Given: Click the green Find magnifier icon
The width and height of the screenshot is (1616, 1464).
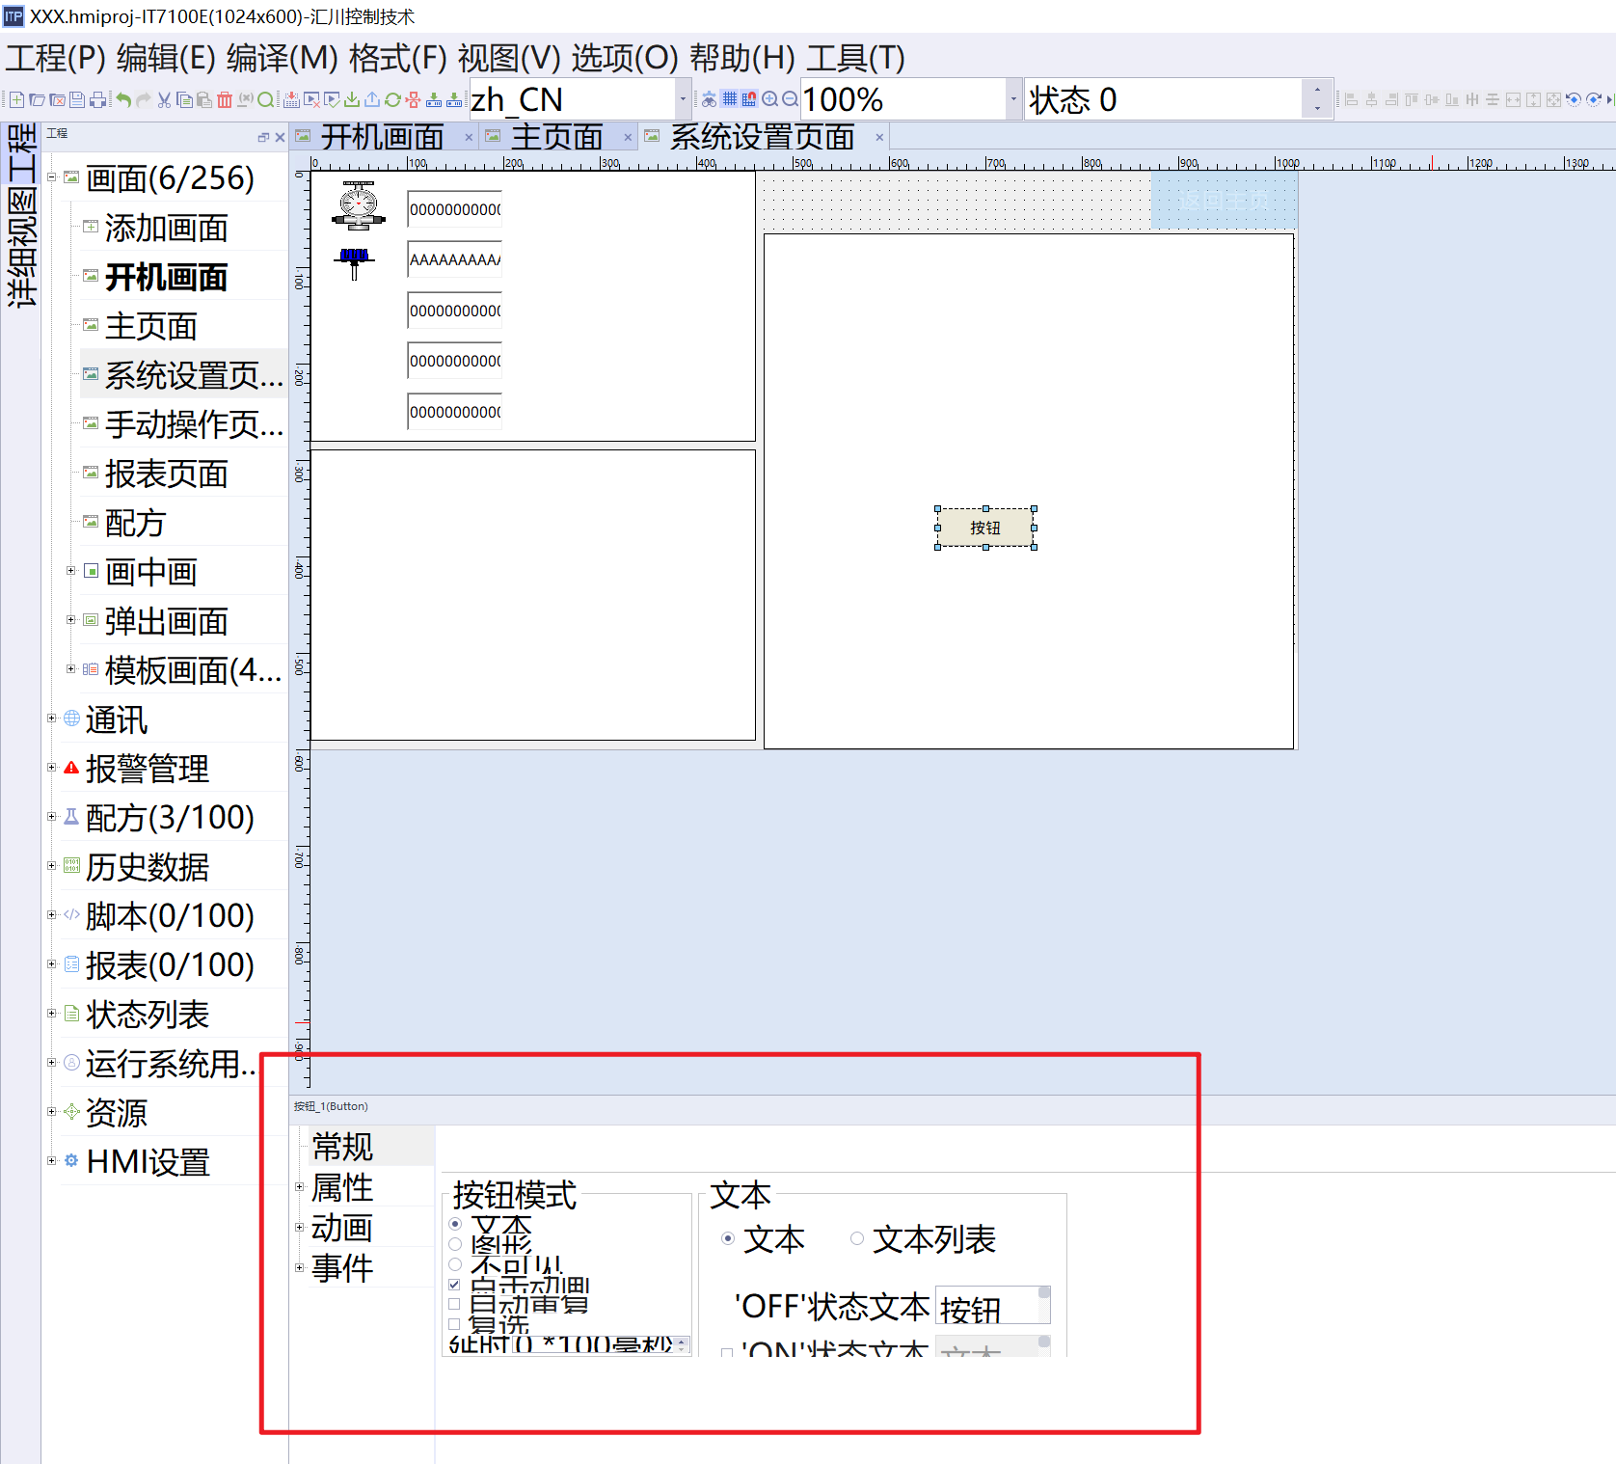Looking at the screenshot, I should 265,99.
